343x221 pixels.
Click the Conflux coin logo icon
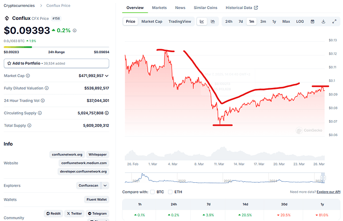tap(7, 18)
